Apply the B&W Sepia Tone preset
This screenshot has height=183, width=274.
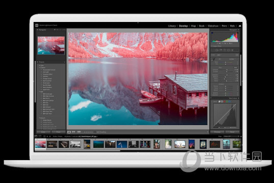coord(47,111)
